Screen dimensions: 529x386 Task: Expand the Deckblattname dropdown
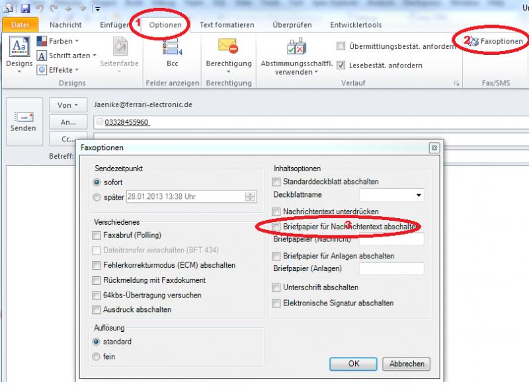[x=418, y=196]
